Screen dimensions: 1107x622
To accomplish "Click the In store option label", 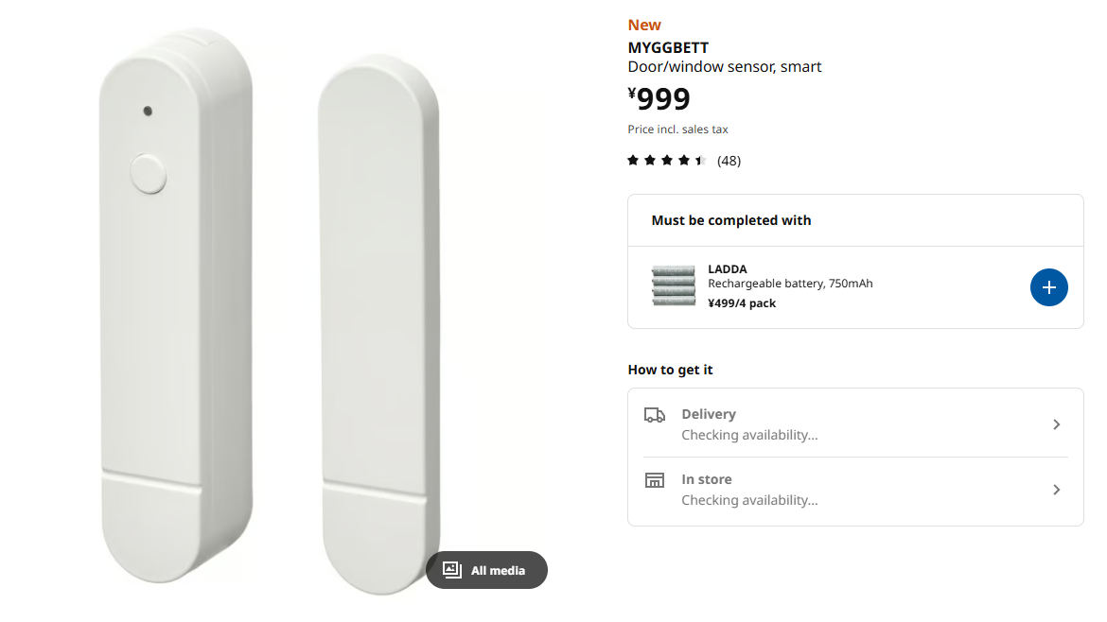I will coord(706,479).
